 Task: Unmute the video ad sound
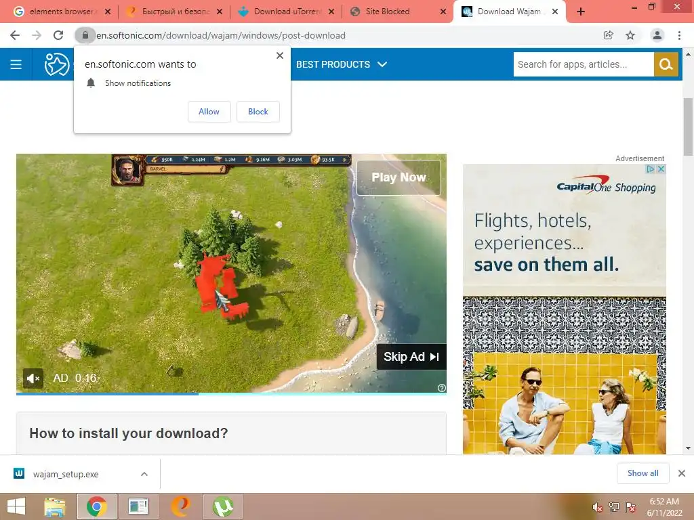point(33,378)
